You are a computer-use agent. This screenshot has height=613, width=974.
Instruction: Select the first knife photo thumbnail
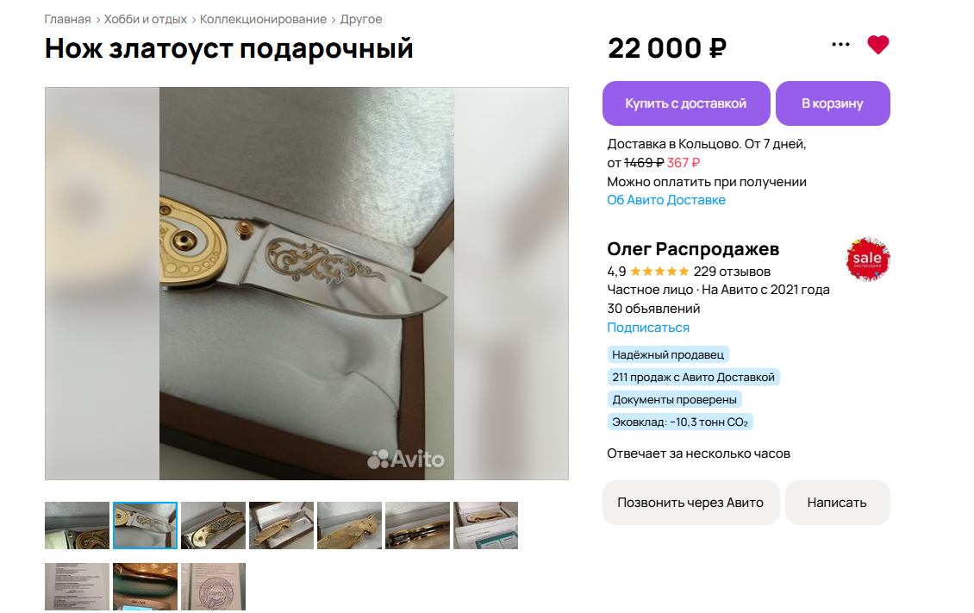coord(77,525)
